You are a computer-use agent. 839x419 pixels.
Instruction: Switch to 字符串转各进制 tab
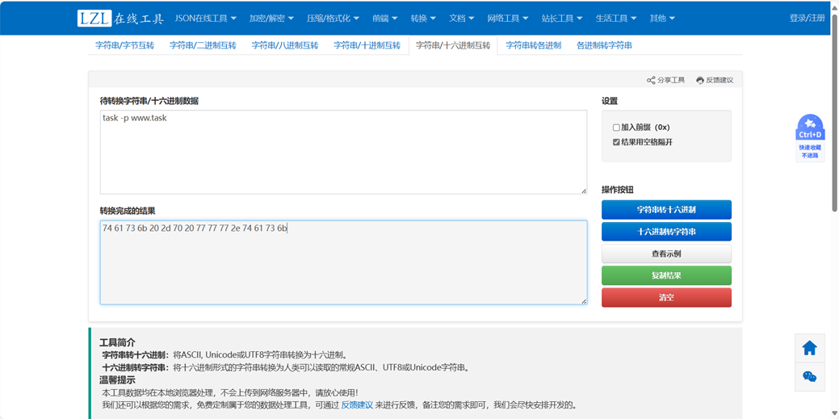[x=533, y=45]
